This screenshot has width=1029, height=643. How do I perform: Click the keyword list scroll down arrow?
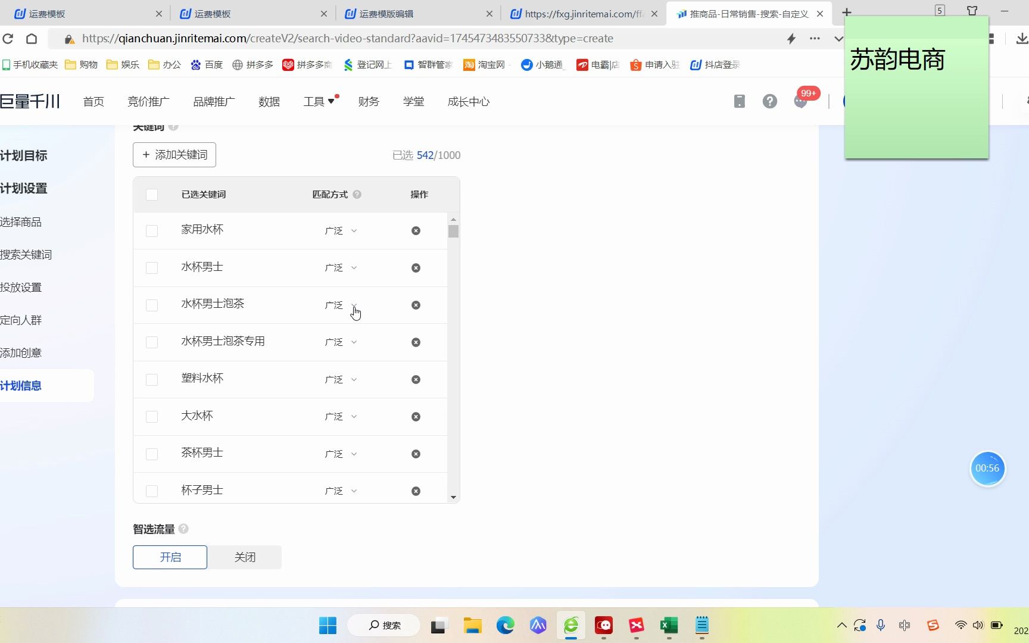(x=453, y=497)
